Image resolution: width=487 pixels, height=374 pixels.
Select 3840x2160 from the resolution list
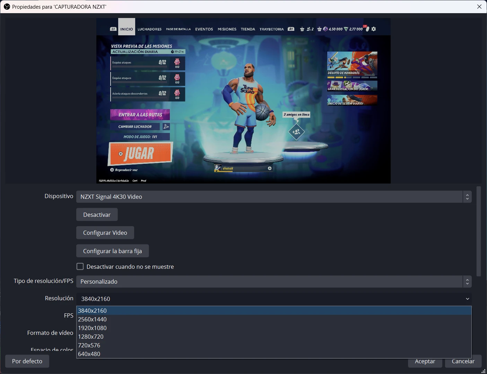[274, 311]
